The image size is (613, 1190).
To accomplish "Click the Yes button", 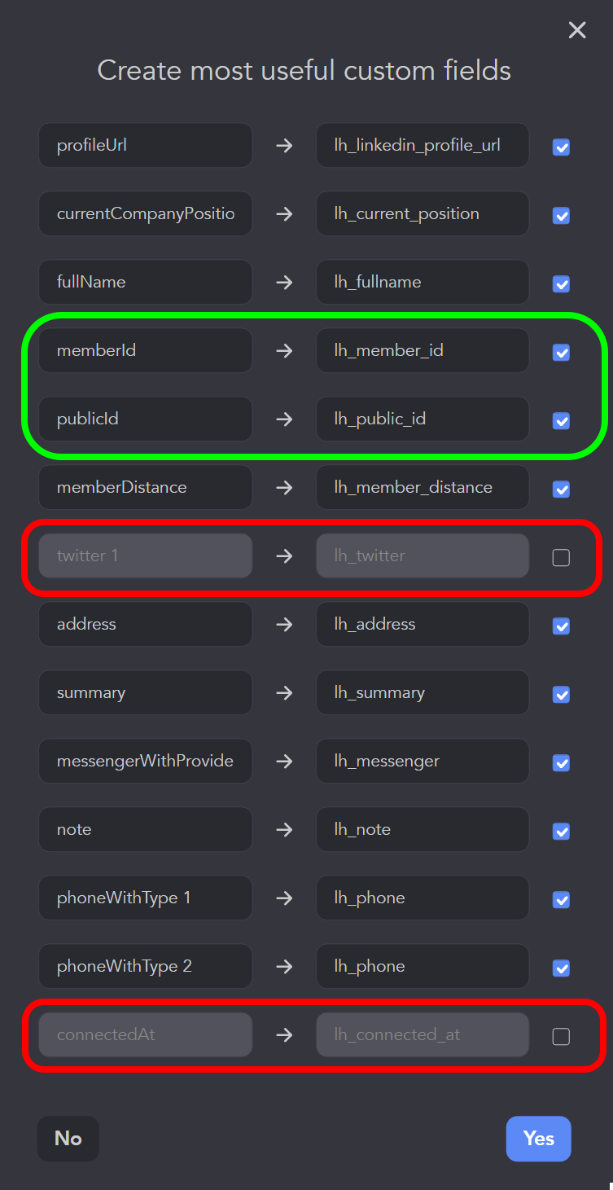I will [x=538, y=1138].
